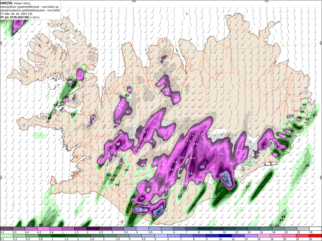Select the dark mauve 0.2 snow swatch

[x=6, y=229]
